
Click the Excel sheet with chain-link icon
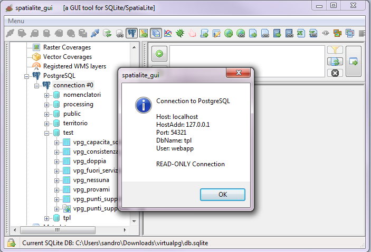313,33
